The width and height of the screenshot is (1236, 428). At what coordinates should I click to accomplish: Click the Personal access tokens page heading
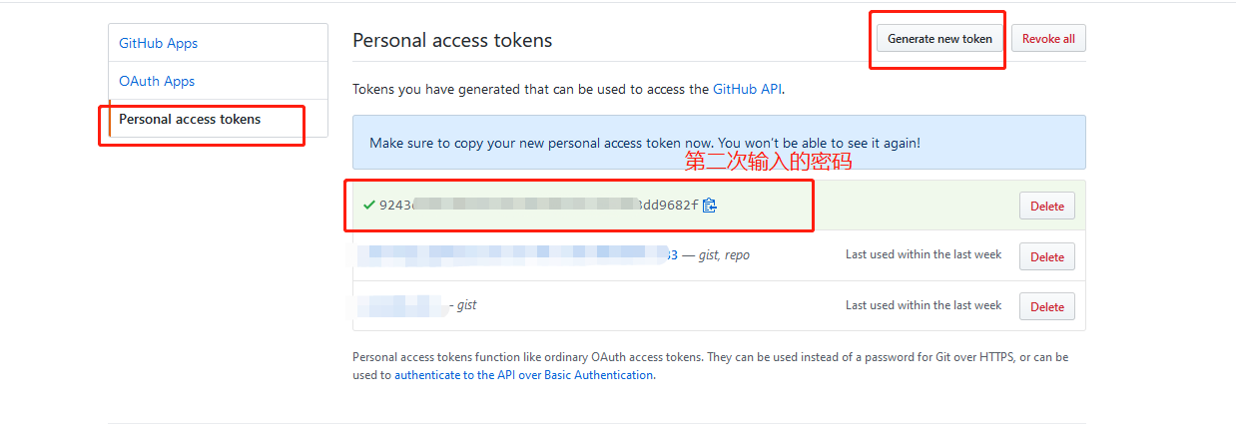click(x=452, y=41)
